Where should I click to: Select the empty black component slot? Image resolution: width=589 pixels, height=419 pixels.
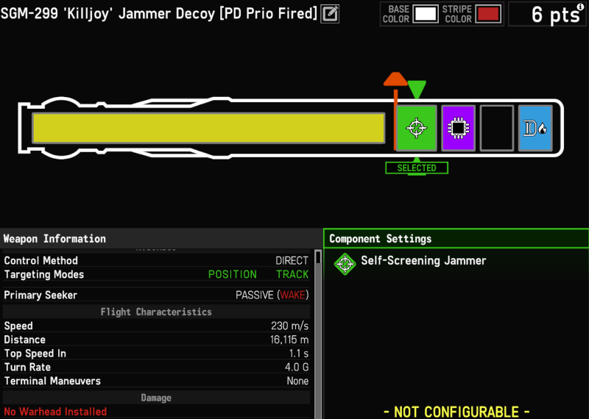click(x=496, y=128)
